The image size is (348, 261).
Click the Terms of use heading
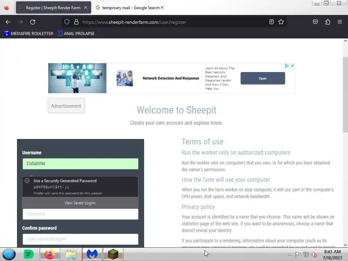[x=203, y=142]
